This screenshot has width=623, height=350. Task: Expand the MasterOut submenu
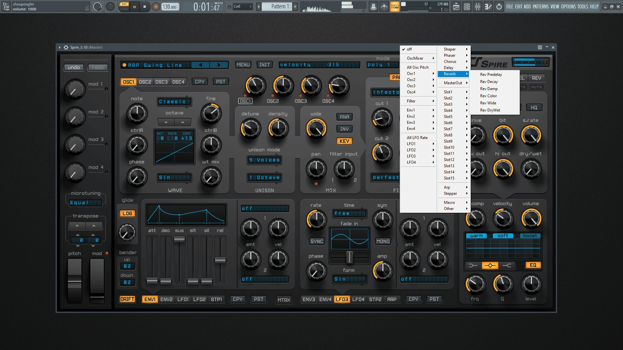[453, 83]
